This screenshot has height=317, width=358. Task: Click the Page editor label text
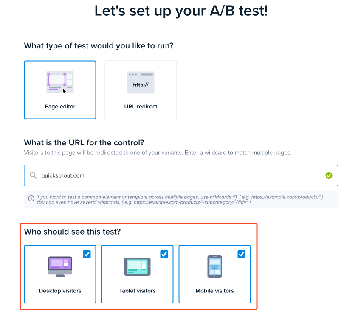tap(60, 107)
